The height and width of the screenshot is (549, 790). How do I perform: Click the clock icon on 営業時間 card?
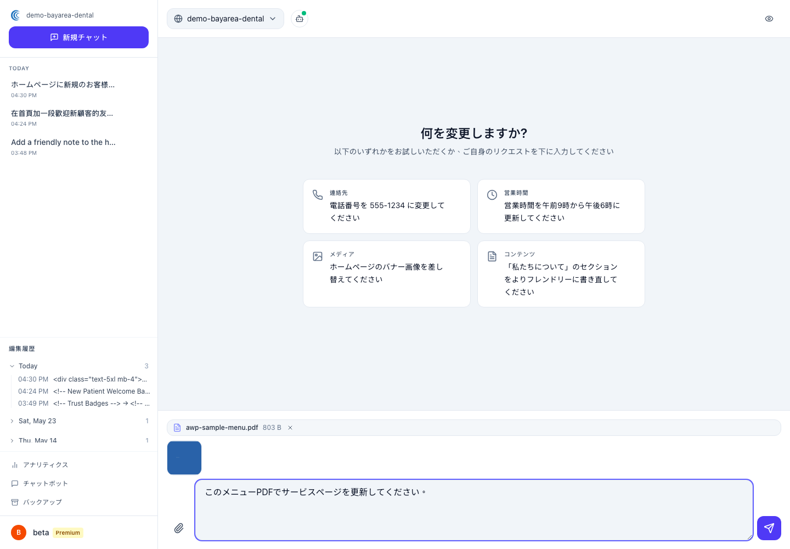[x=492, y=195]
